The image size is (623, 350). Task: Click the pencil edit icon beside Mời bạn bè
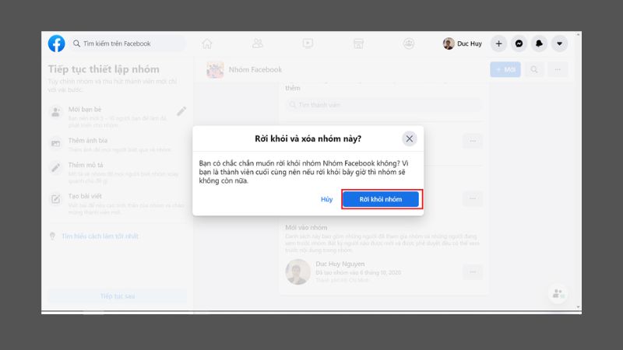click(181, 111)
